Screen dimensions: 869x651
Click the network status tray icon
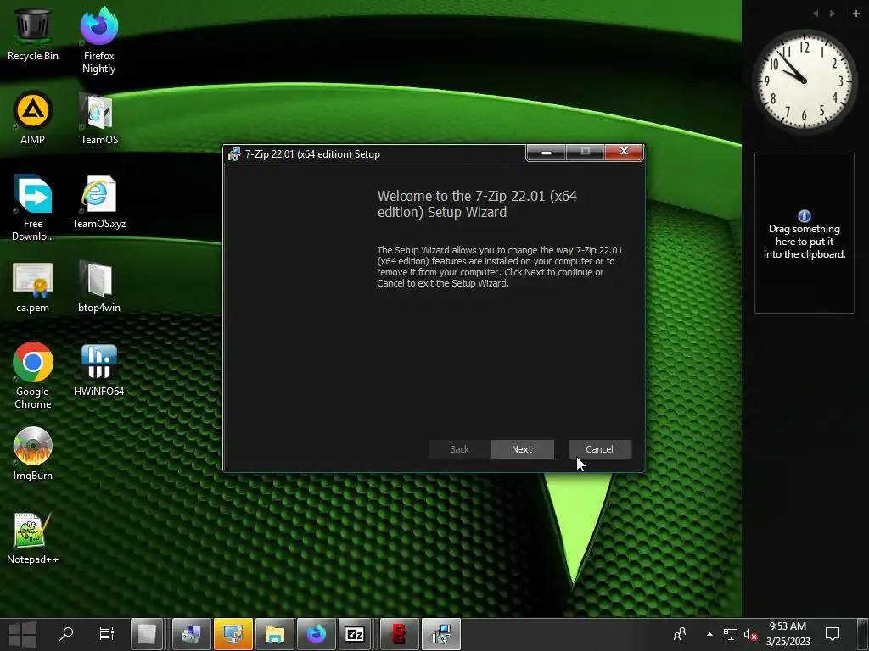coord(731,634)
